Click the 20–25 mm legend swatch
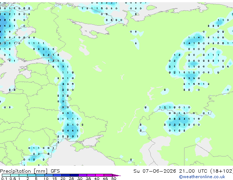The height and width of the screenshot is (180, 233). pos(65,175)
